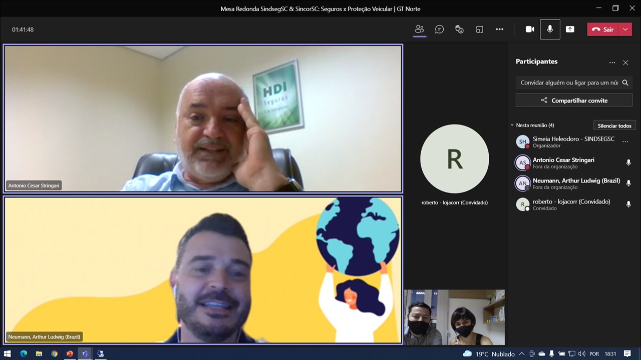Click the Compartilhar convite button
Viewport: 641px width, 360px height.
(x=574, y=100)
